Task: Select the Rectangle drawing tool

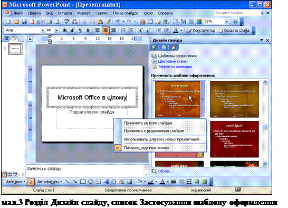Action: coord(83,182)
